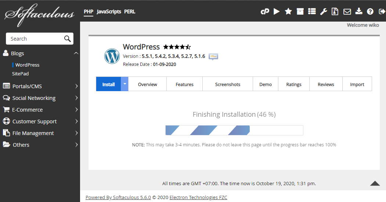This screenshot has width=386, height=202.
Task: Click the Social Networking chat bubbles icon
Action: click(6, 98)
